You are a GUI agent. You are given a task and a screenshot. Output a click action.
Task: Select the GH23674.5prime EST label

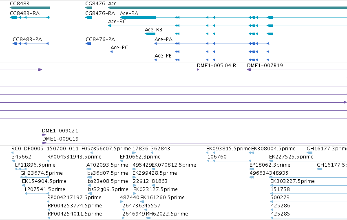point(42,173)
